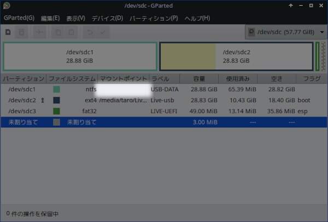The width and height of the screenshot is (328, 222).
Task: Select the /dev/sdc2 row in partition list
Action: (x=164, y=100)
